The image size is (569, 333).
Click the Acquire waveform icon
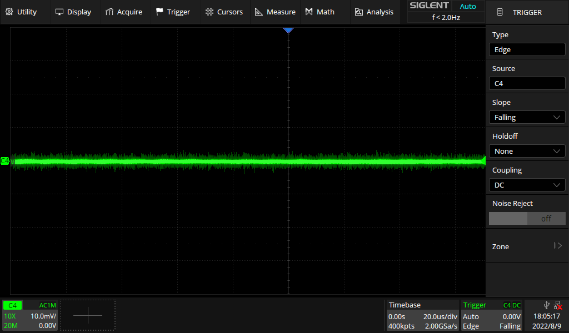click(109, 12)
